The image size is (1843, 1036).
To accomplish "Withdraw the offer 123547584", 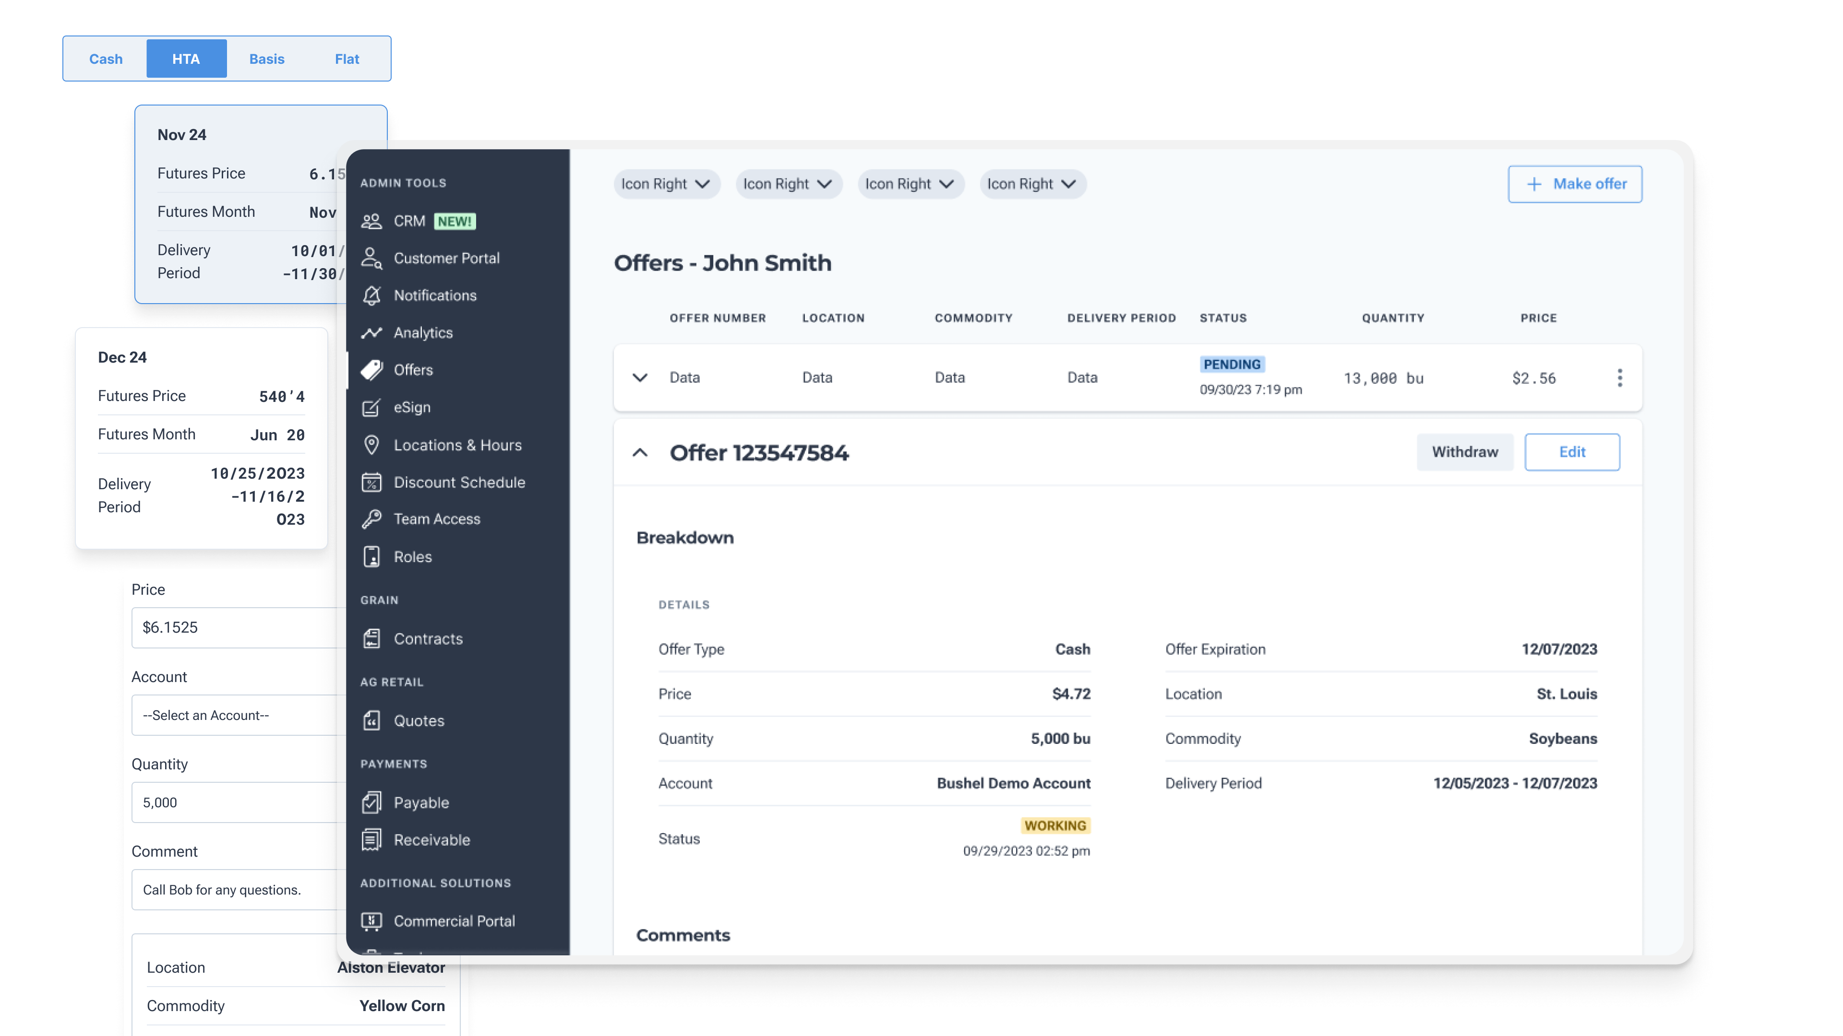I will click(x=1464, y=452).
